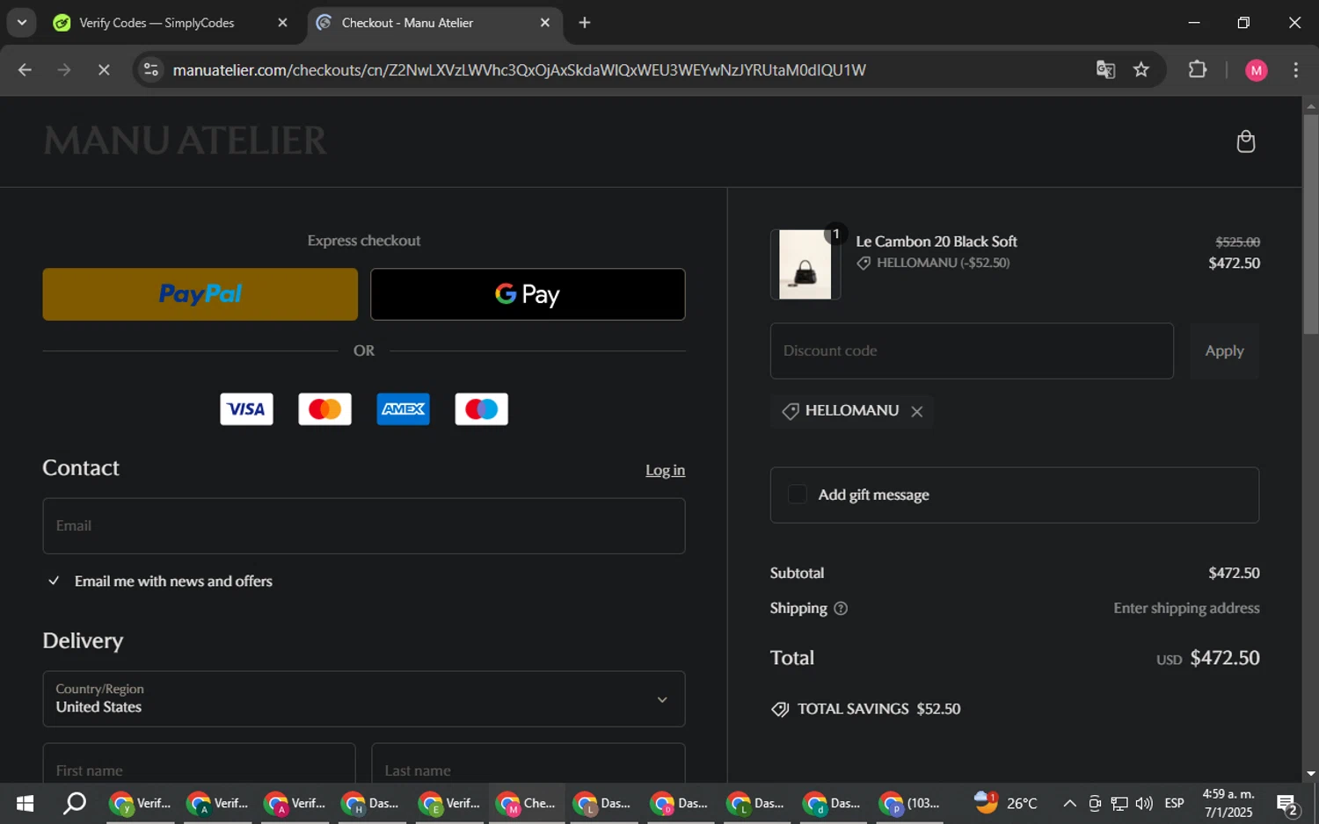The image size is (1319, 824).
Task: Click the TOTAL SAVINGS $52.50 line
Action: point(866,709)
